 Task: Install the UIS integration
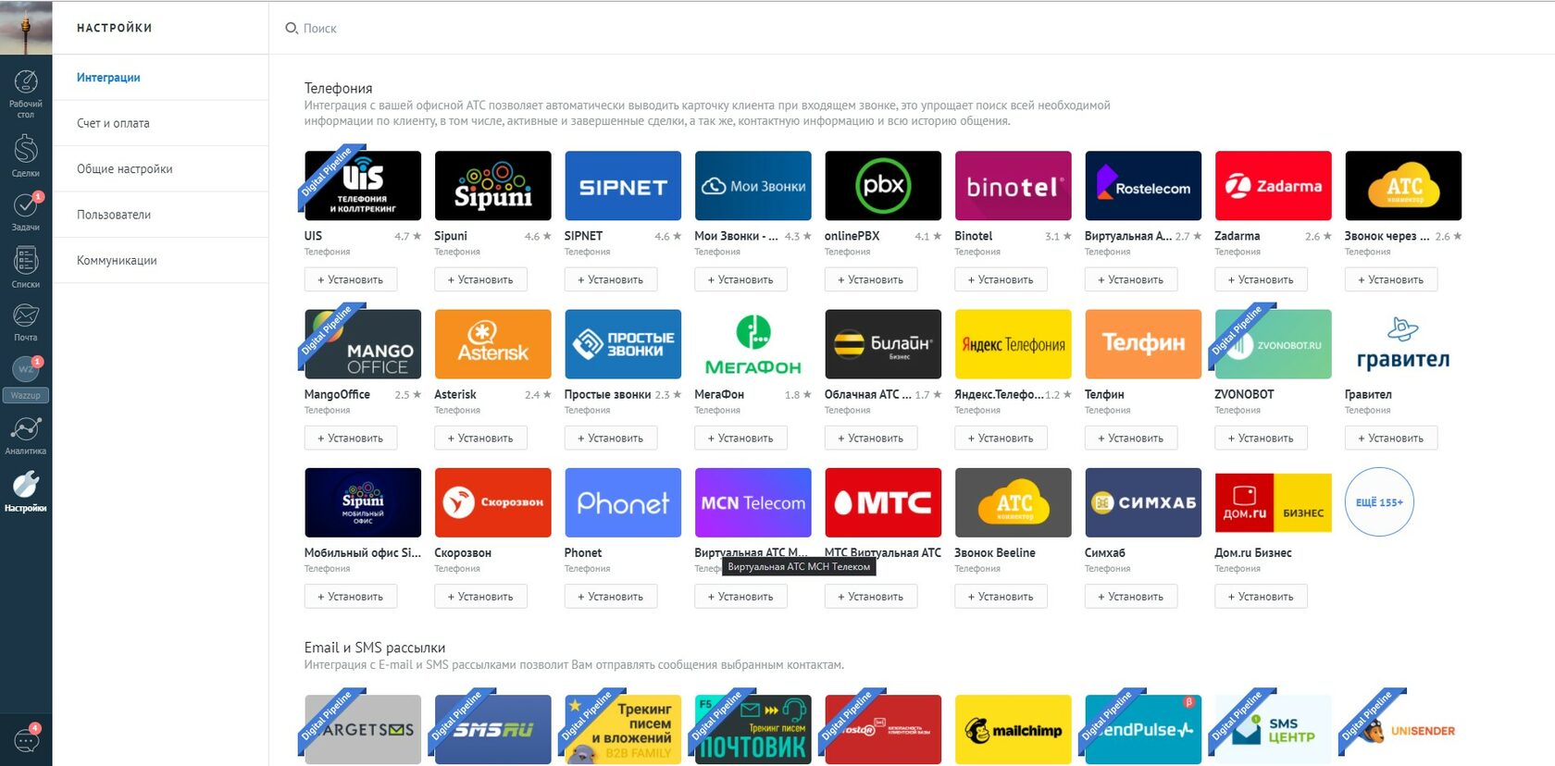tap(351, 279)
